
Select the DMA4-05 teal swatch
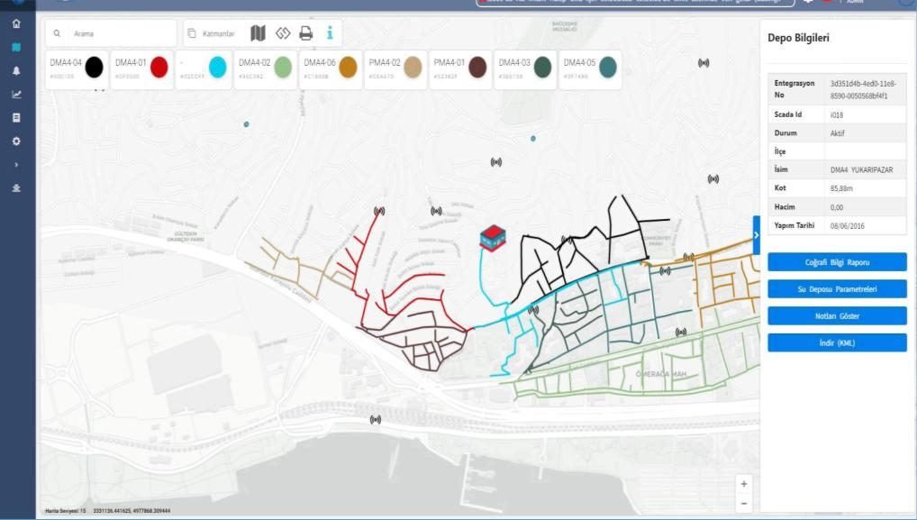608,68
